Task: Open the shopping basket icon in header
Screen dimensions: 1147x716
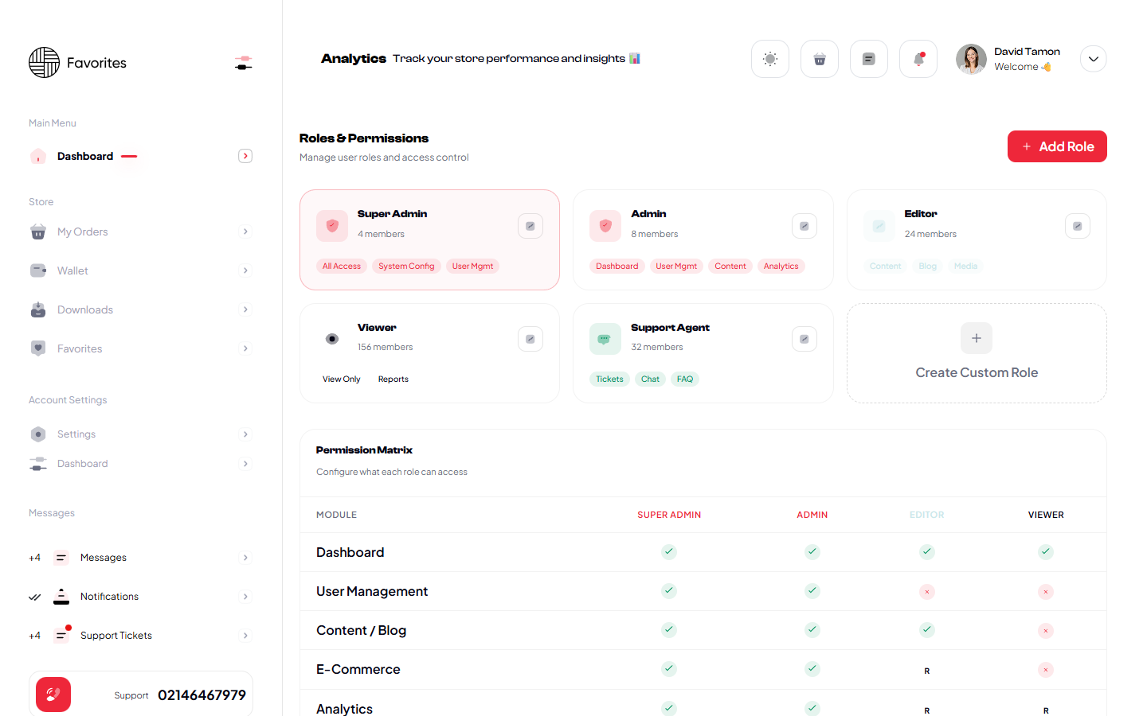Action: point(819,59)
